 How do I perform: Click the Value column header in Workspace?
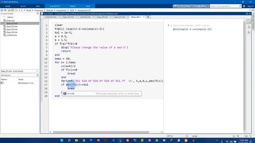[21, 79]
